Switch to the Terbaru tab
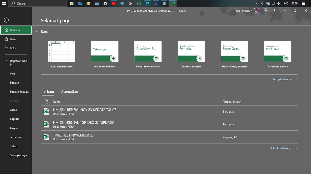This screenshot has width=311, height=174. [x=48, y=92]
